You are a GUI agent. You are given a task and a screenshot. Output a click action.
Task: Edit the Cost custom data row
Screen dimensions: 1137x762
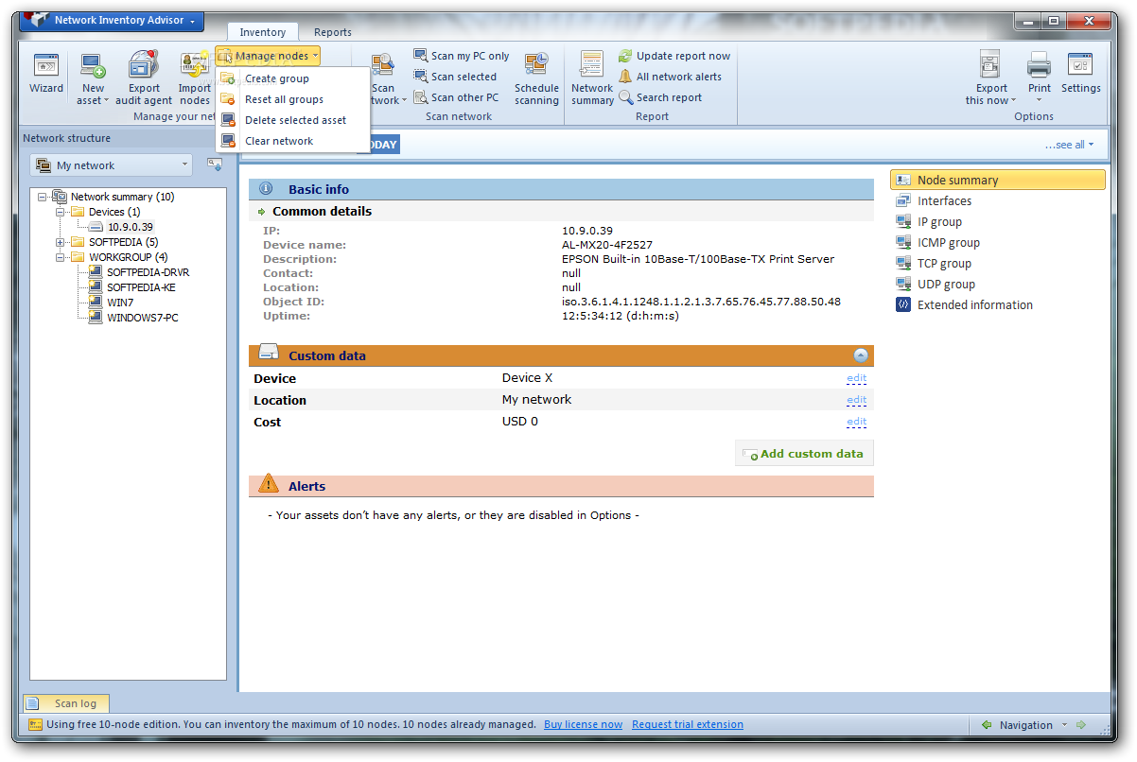[x=856, y=422]
